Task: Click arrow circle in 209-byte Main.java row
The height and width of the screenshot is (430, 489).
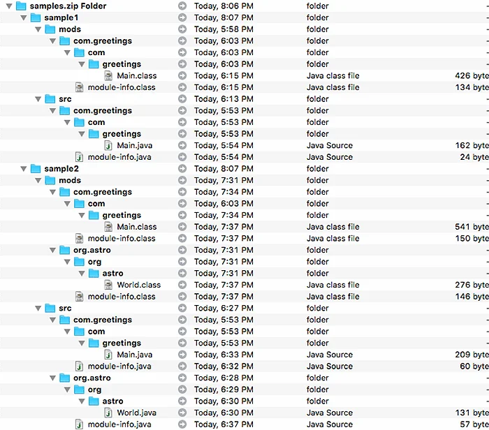Action: click(x=182, y=355)
